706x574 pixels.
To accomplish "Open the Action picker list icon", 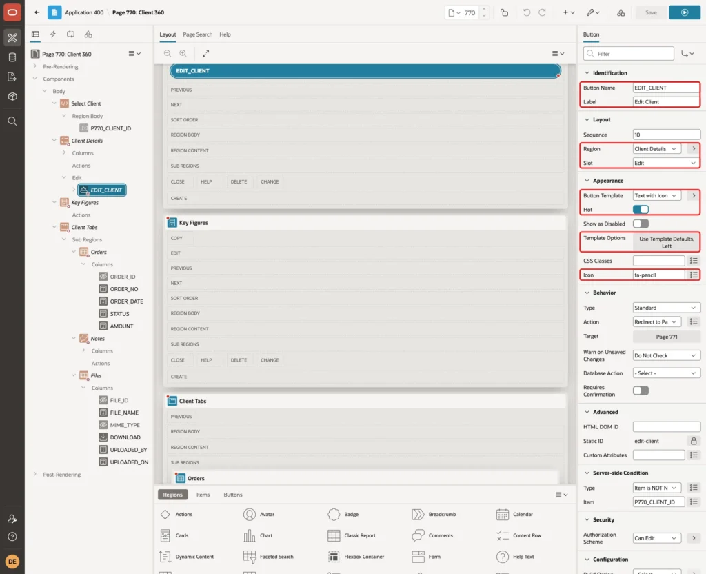I will pyautogui.click(x=694, y=321).
